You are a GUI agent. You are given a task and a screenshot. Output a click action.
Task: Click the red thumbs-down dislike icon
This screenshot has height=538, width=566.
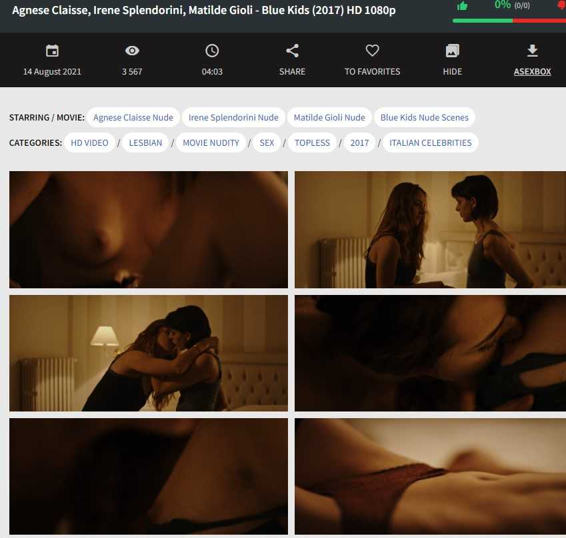tap(561, 6)
